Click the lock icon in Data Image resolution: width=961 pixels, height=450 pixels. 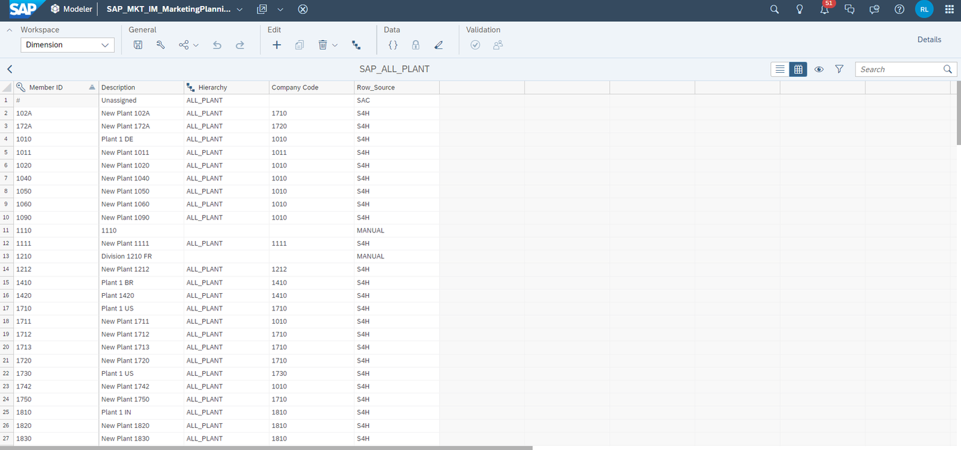click(x=416, y=45)
